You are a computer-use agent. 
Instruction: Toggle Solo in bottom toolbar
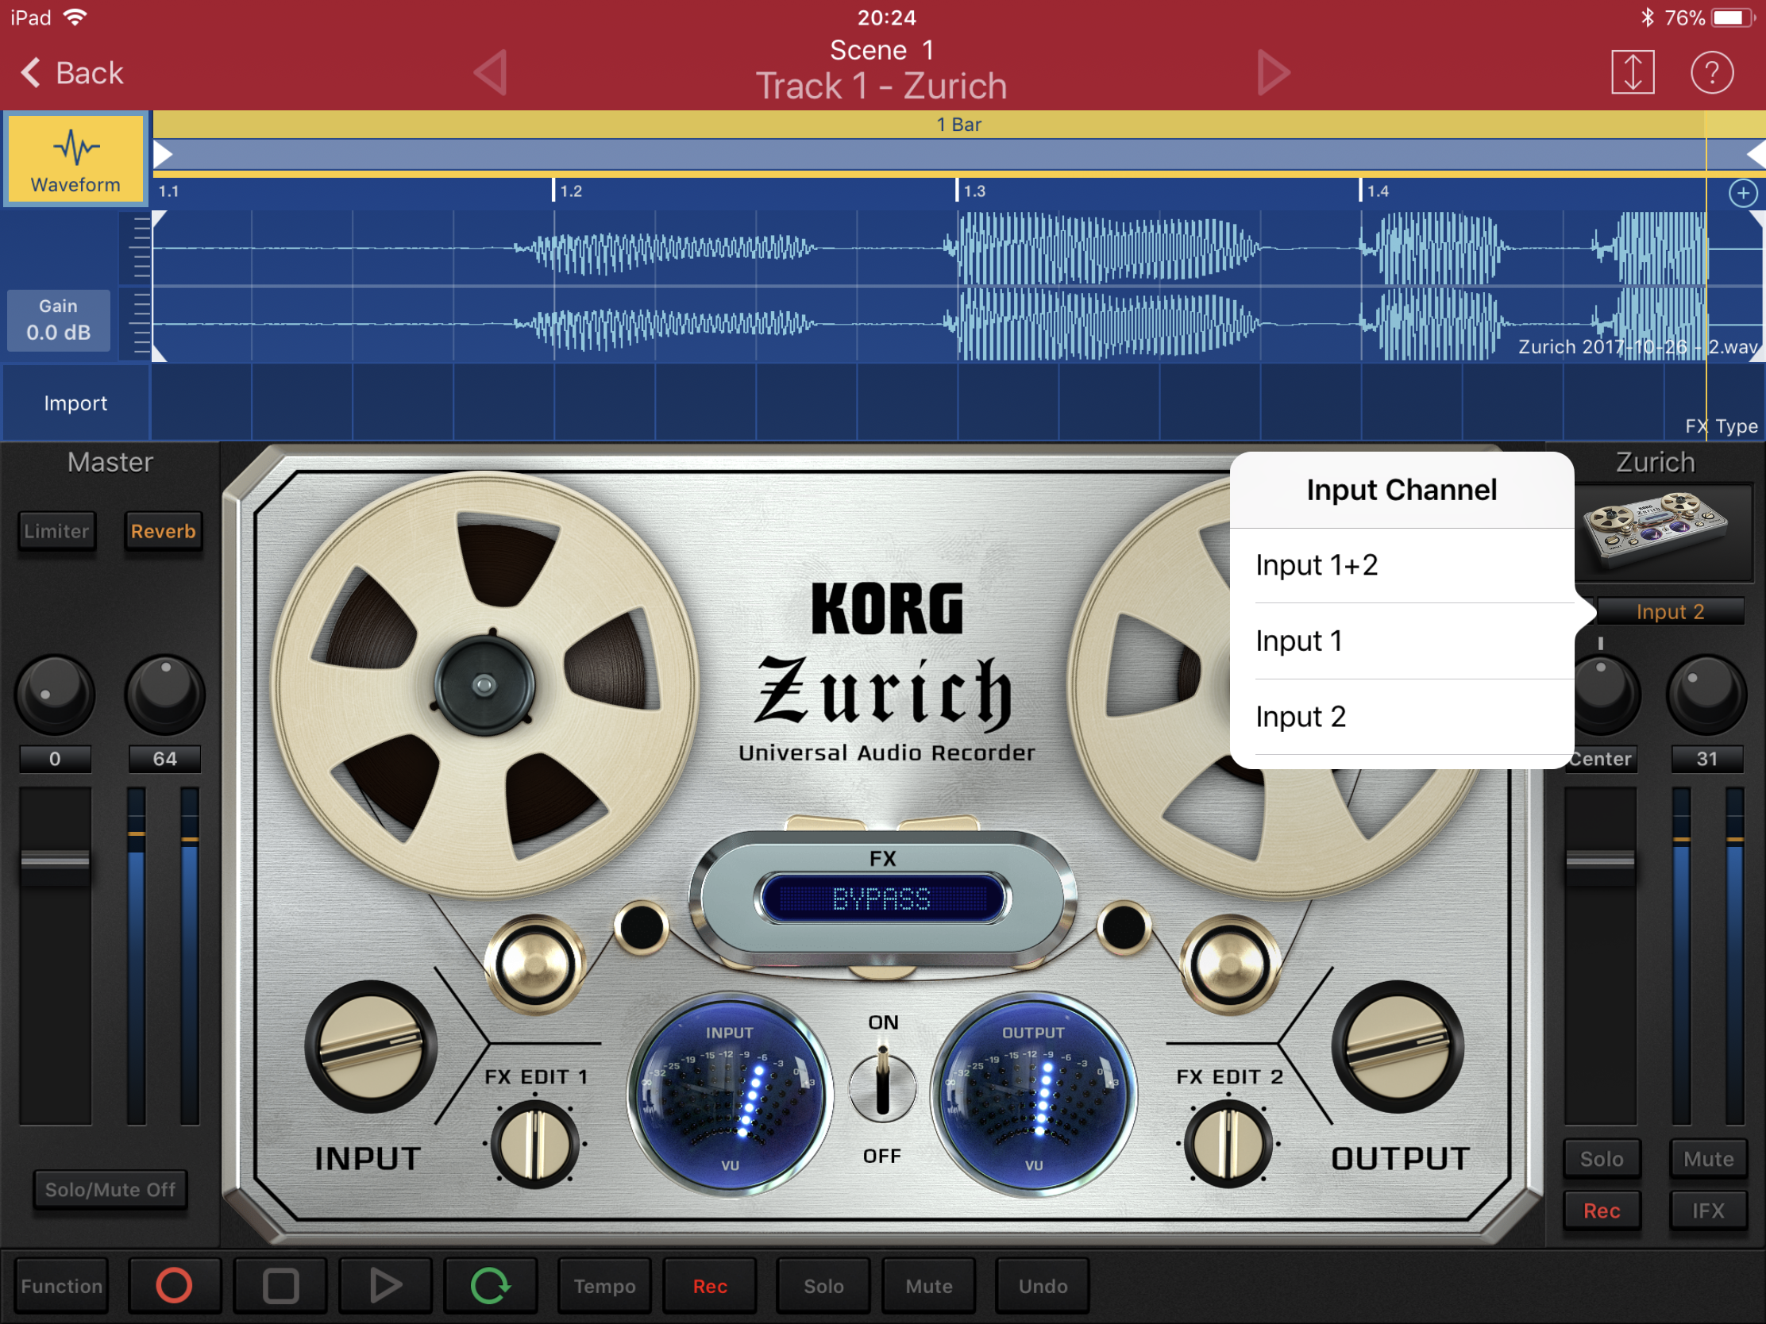(x=823, y=1286)
